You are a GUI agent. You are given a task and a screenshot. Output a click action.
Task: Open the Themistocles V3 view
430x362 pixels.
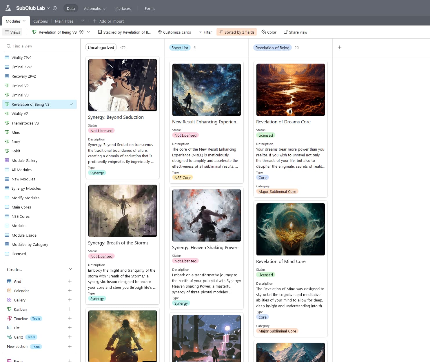[39, 123]
